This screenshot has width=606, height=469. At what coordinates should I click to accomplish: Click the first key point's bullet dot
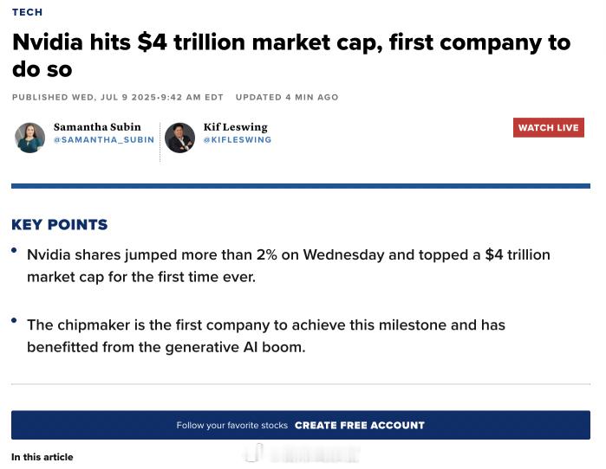click(x=14, y=250)
